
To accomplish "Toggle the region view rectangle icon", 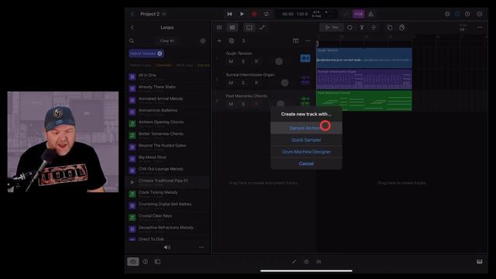I will click(250, 28).
